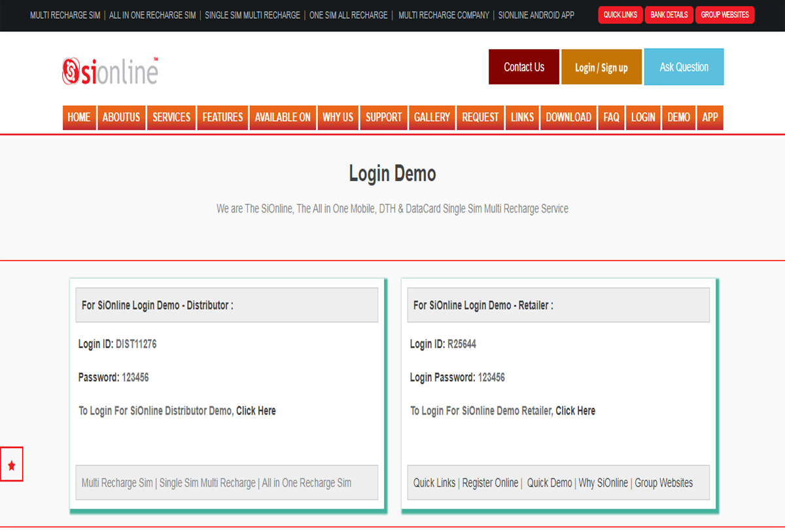
Task: Go to ABOUTUS page
Action: [x=121, y=117]
